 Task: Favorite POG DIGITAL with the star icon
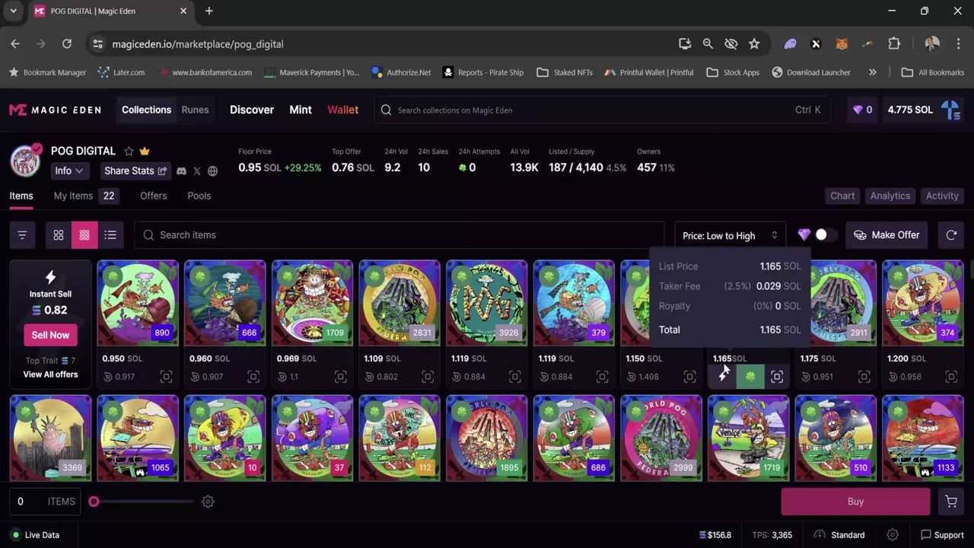pos(129,151)
